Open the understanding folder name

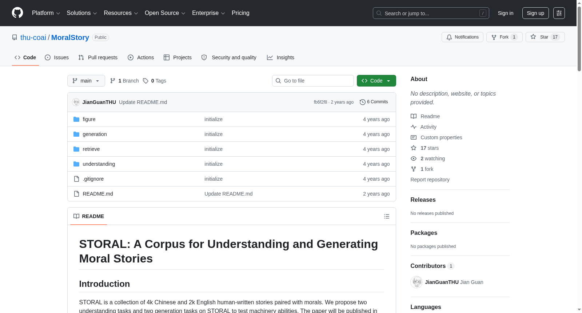pos(99,164)
